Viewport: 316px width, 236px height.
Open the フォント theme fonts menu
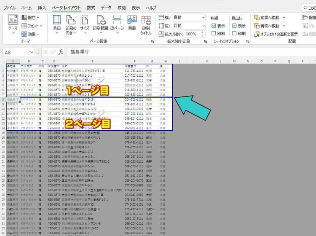(32, 26)
